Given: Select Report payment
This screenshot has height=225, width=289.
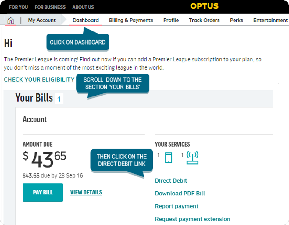Looking at the screenshot, I should tap(177, 206).
